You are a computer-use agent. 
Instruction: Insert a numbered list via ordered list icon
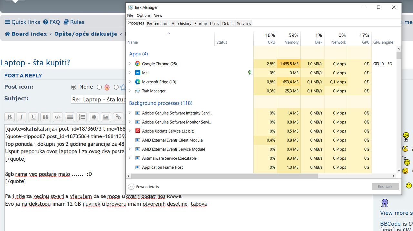tap(82, 117)
